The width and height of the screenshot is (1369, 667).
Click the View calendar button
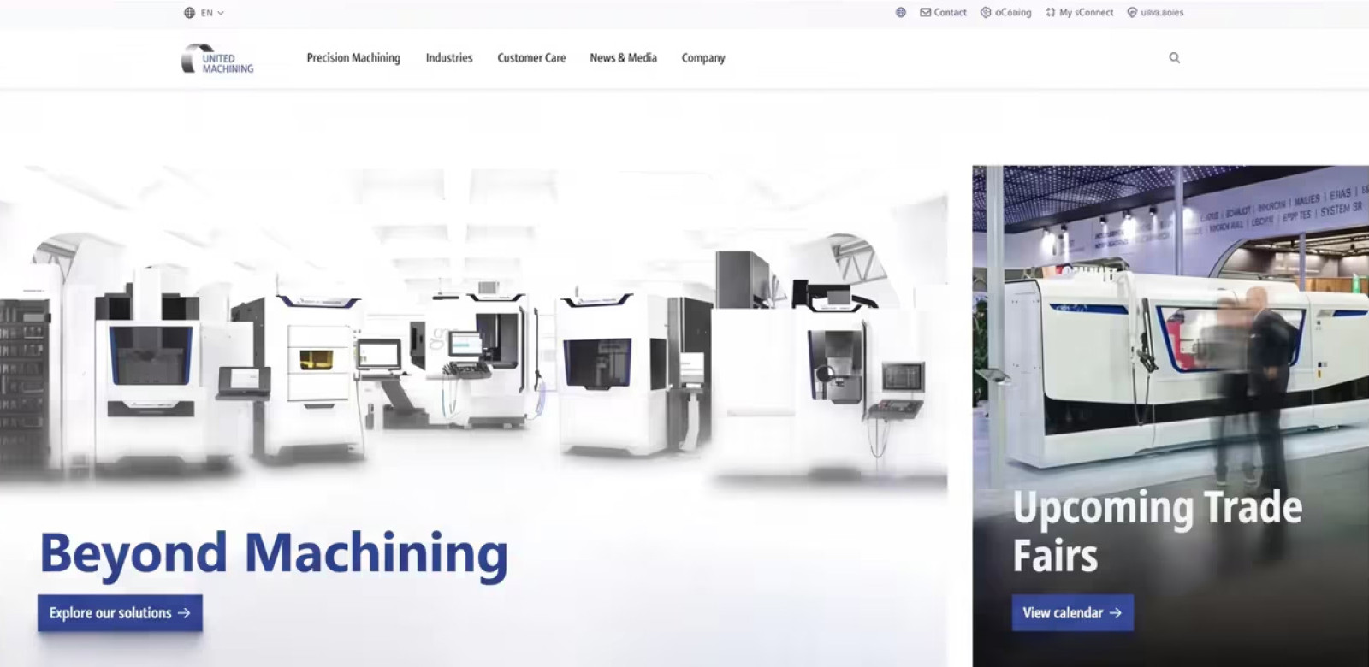(1073, 613)
